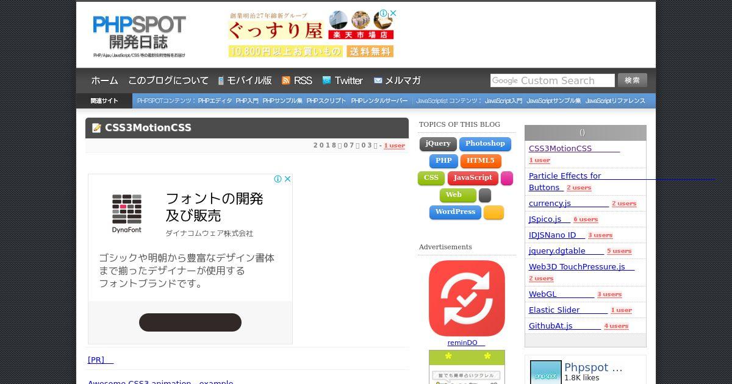The image size is (732, 384).
Task: Open このブログについて menu item
Action: 168,80
